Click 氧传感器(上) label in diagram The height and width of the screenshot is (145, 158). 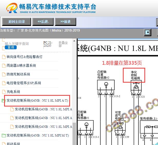(x=149, y=119)
